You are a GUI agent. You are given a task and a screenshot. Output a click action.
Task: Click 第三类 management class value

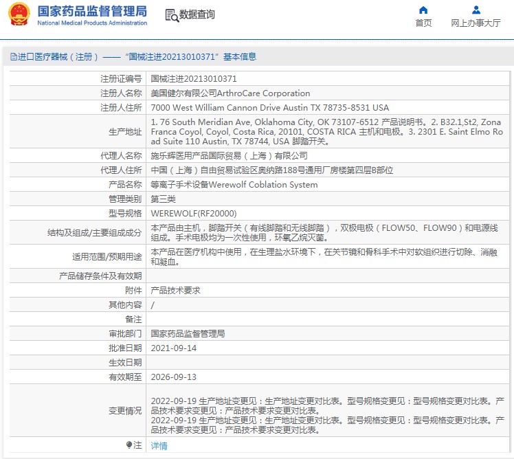coord(164,199)
